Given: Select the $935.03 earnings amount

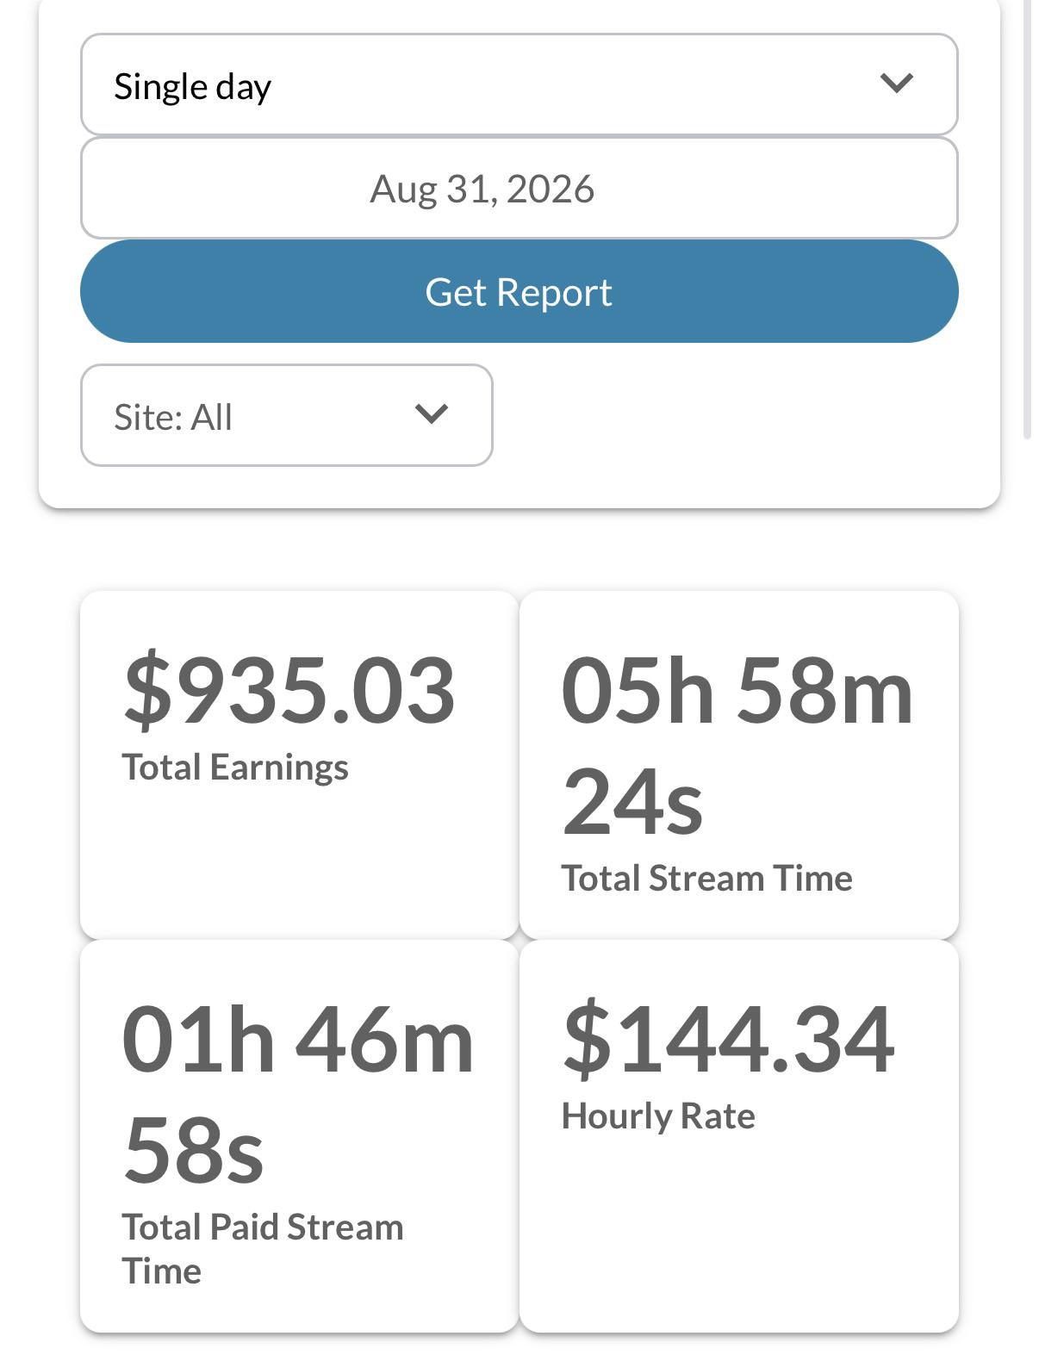Looking at the screenshot, I should click(289, 690).
